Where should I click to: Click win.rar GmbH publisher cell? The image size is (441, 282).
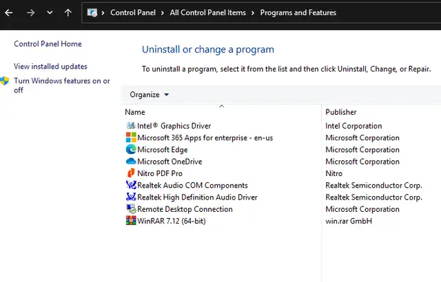(349, 221)
